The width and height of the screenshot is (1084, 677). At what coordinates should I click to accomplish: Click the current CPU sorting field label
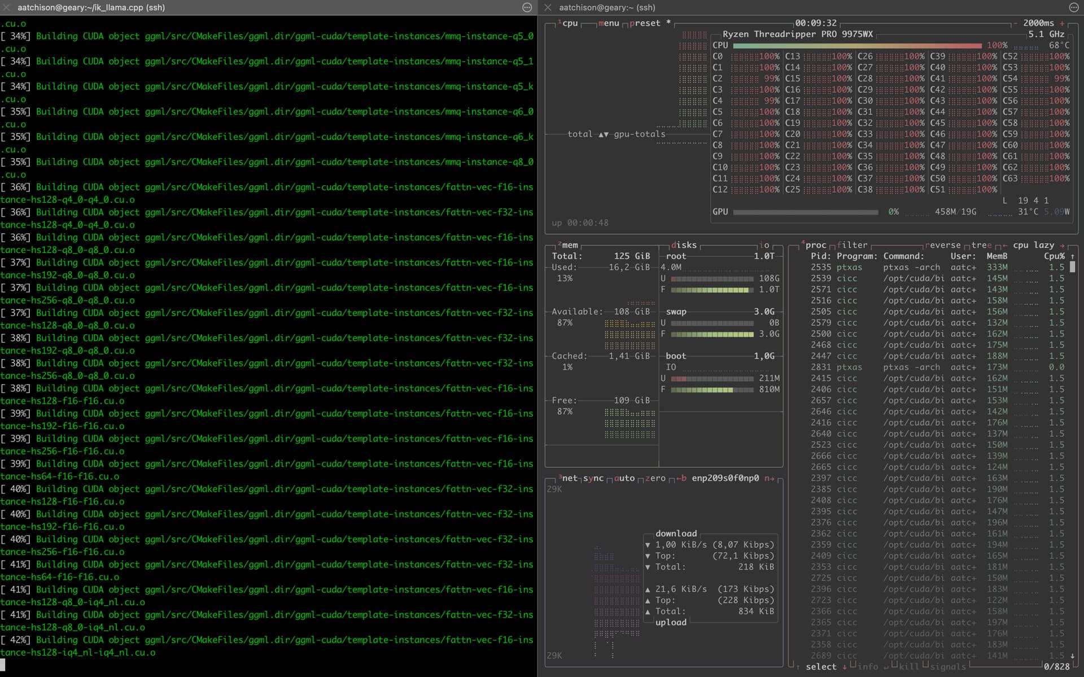[x=1033, y=245]
